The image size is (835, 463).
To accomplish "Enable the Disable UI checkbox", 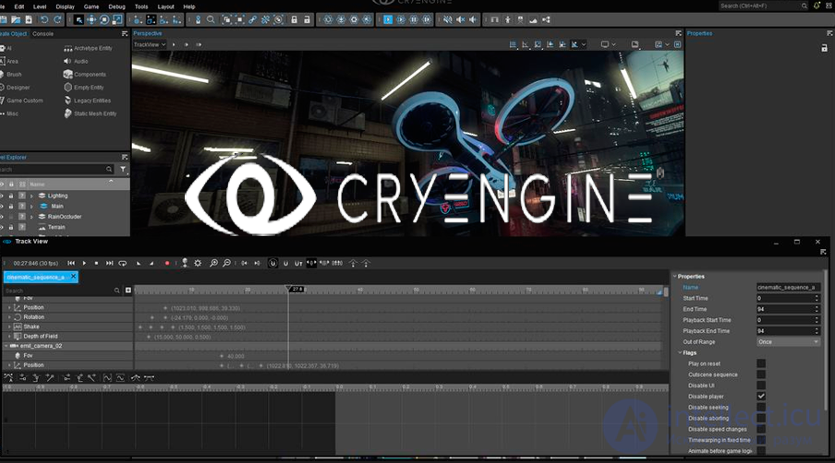I will 761,386.
